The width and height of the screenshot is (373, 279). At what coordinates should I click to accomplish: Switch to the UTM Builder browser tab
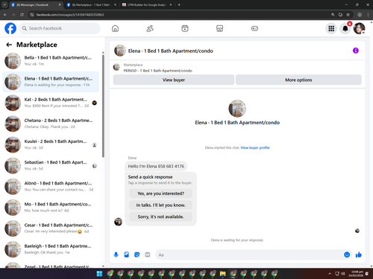point(147,4)
